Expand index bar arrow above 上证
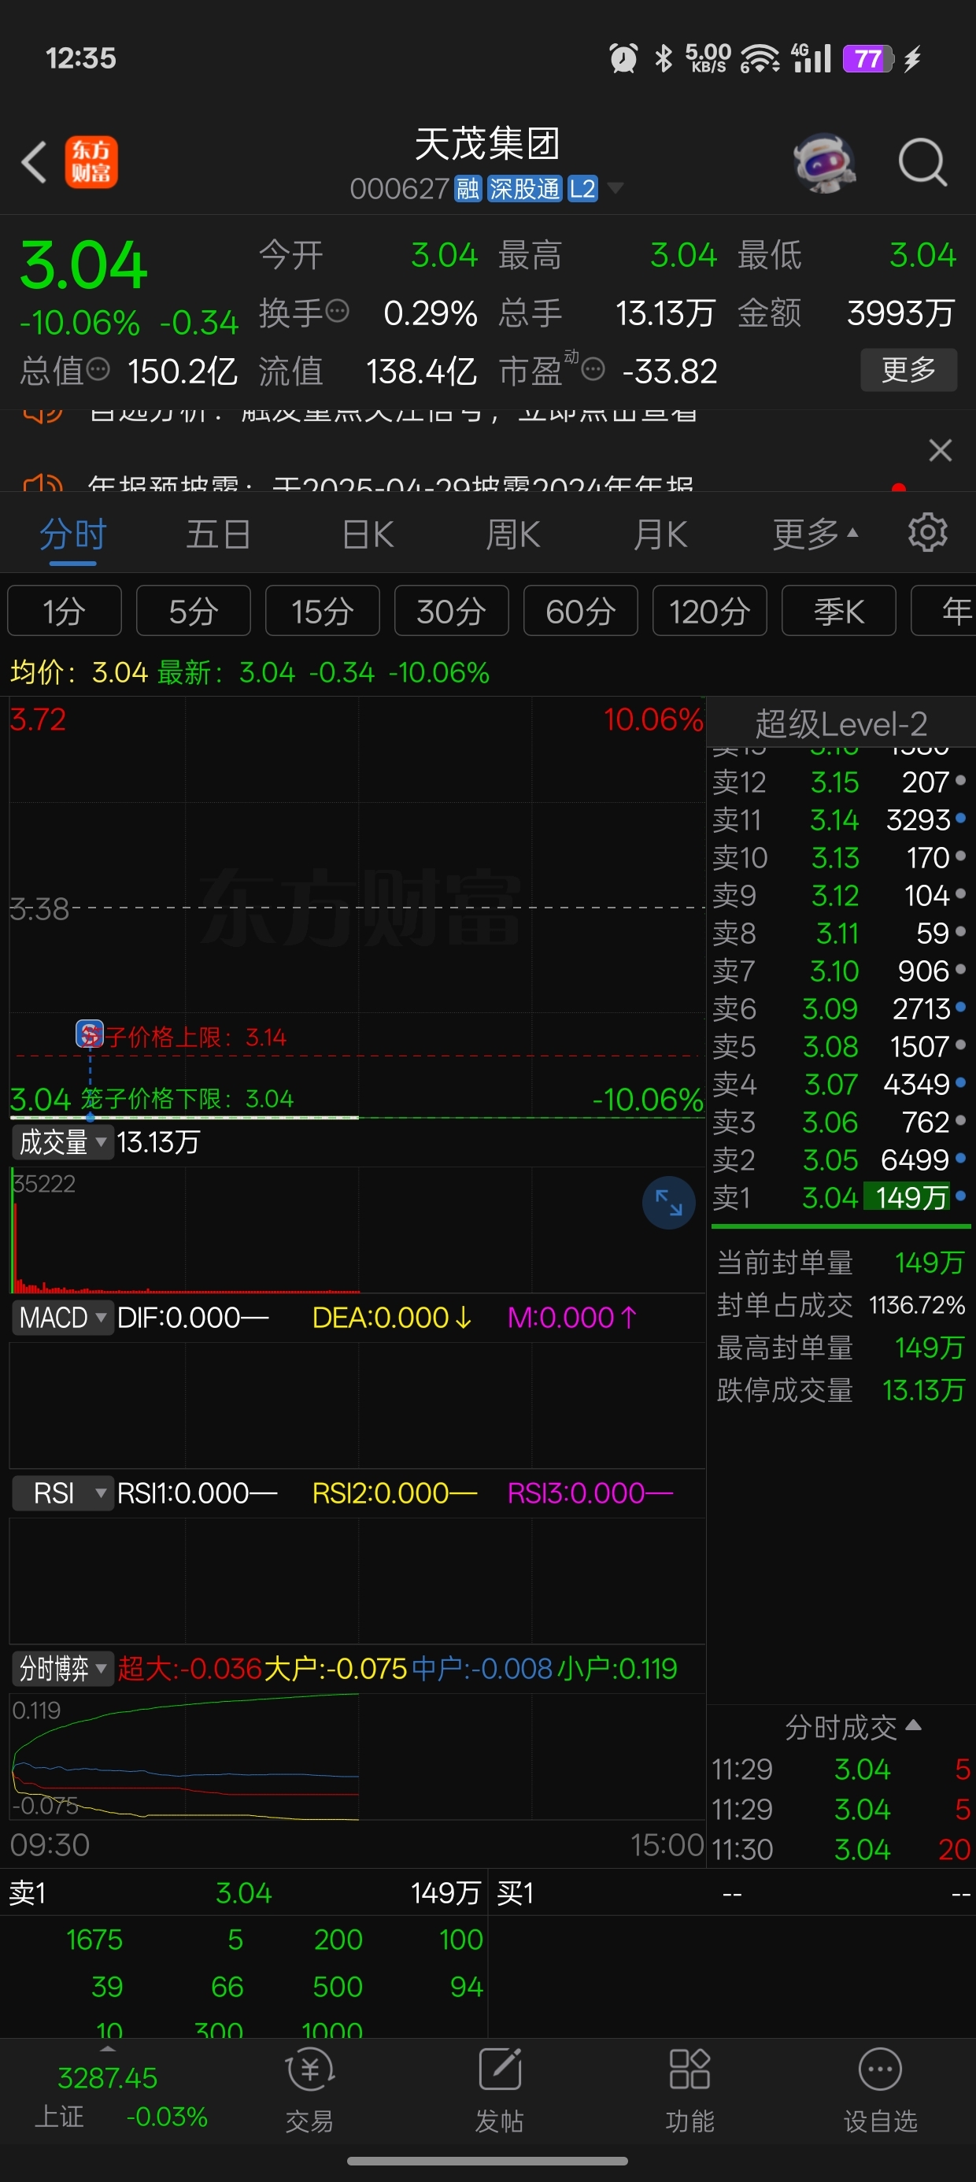 [x=108, y=2048]
